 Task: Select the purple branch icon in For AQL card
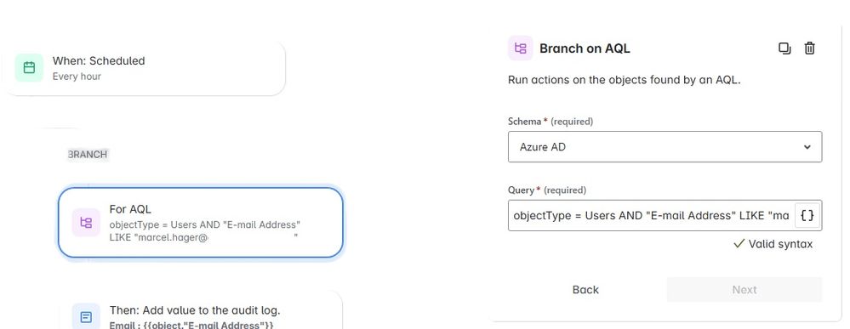86,222
